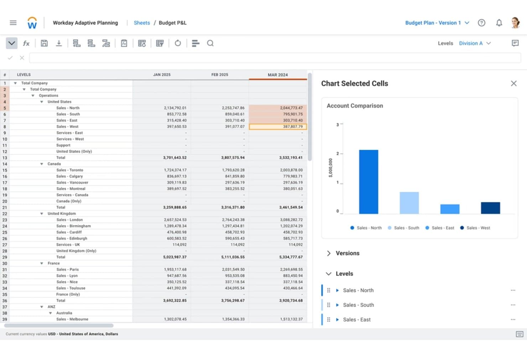Viewport: 527px width, 351px height.
Task: Click the clipboard formula icon in toolbar
Action: [124, 43]
